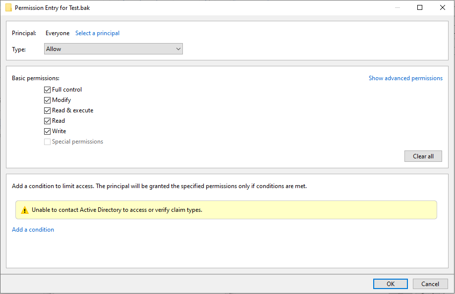Maximize the Permission Entry window
Viewport: 455px width, 294px height.
point(420,8)
